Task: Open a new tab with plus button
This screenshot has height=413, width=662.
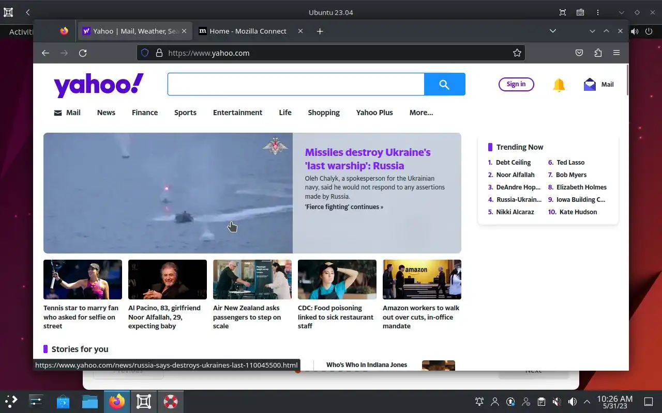Action: point(320,31)
